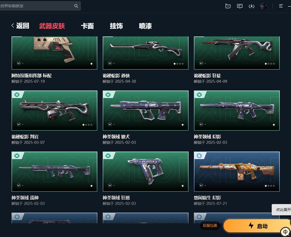Open the 喷漆 tab
Image resolution: width=291 pixels, height=237 pixels.
click(145, 26)
